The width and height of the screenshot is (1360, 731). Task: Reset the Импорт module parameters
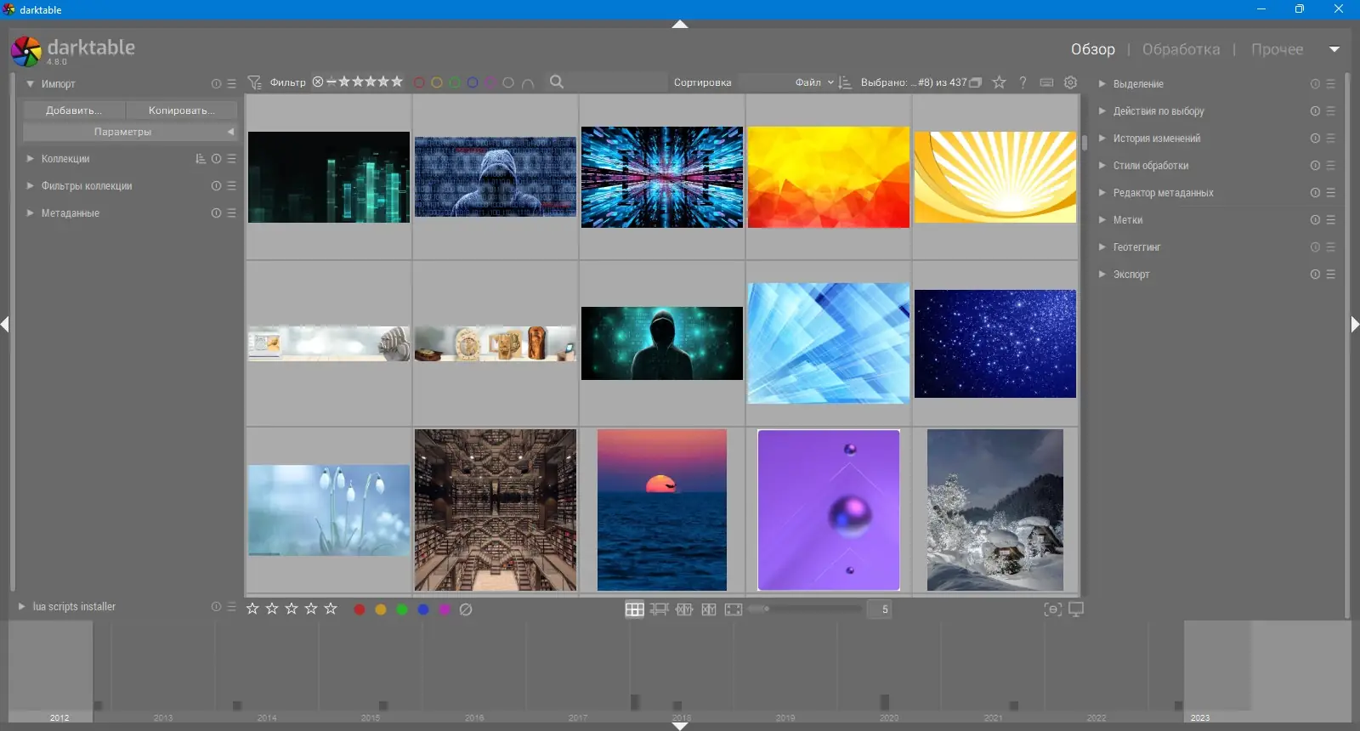click(216, 84)
